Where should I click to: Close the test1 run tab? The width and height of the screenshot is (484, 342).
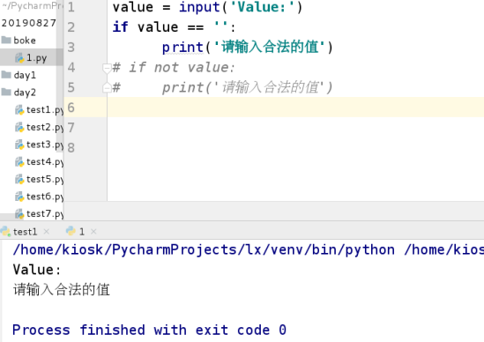(47, 232)
